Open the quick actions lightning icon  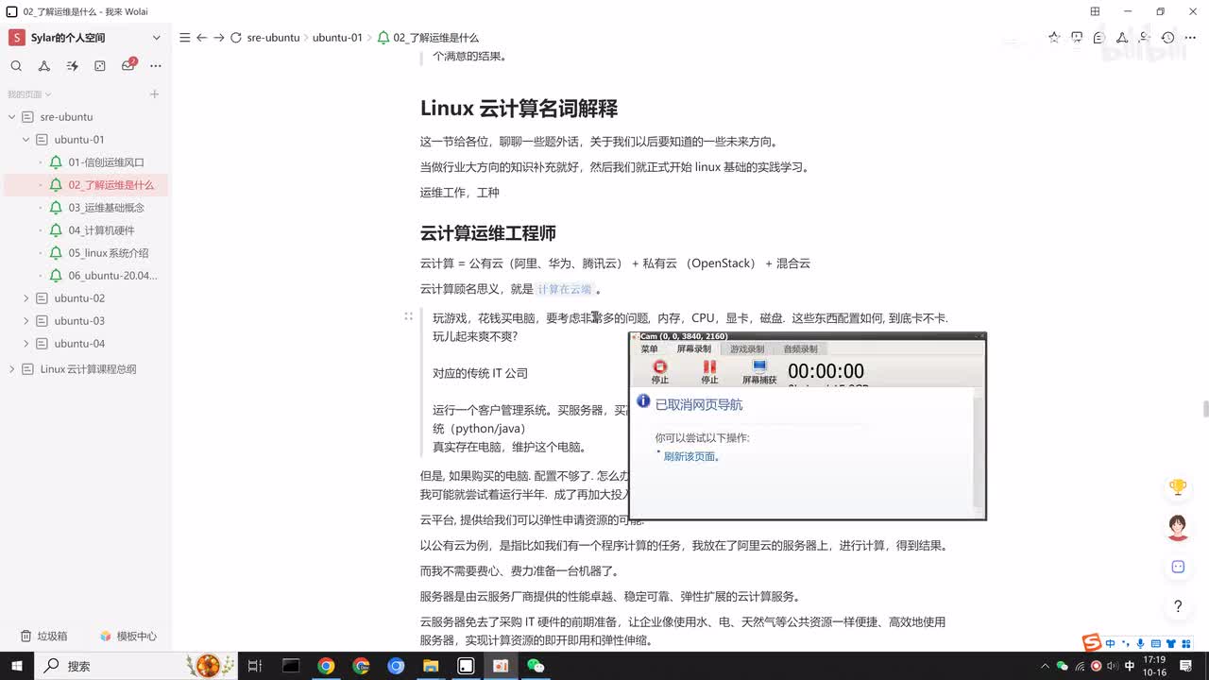click(x=72, y=66)
